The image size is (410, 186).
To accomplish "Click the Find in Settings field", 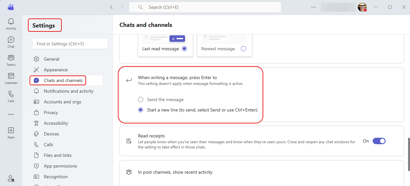I will click(x=70, y=44).
